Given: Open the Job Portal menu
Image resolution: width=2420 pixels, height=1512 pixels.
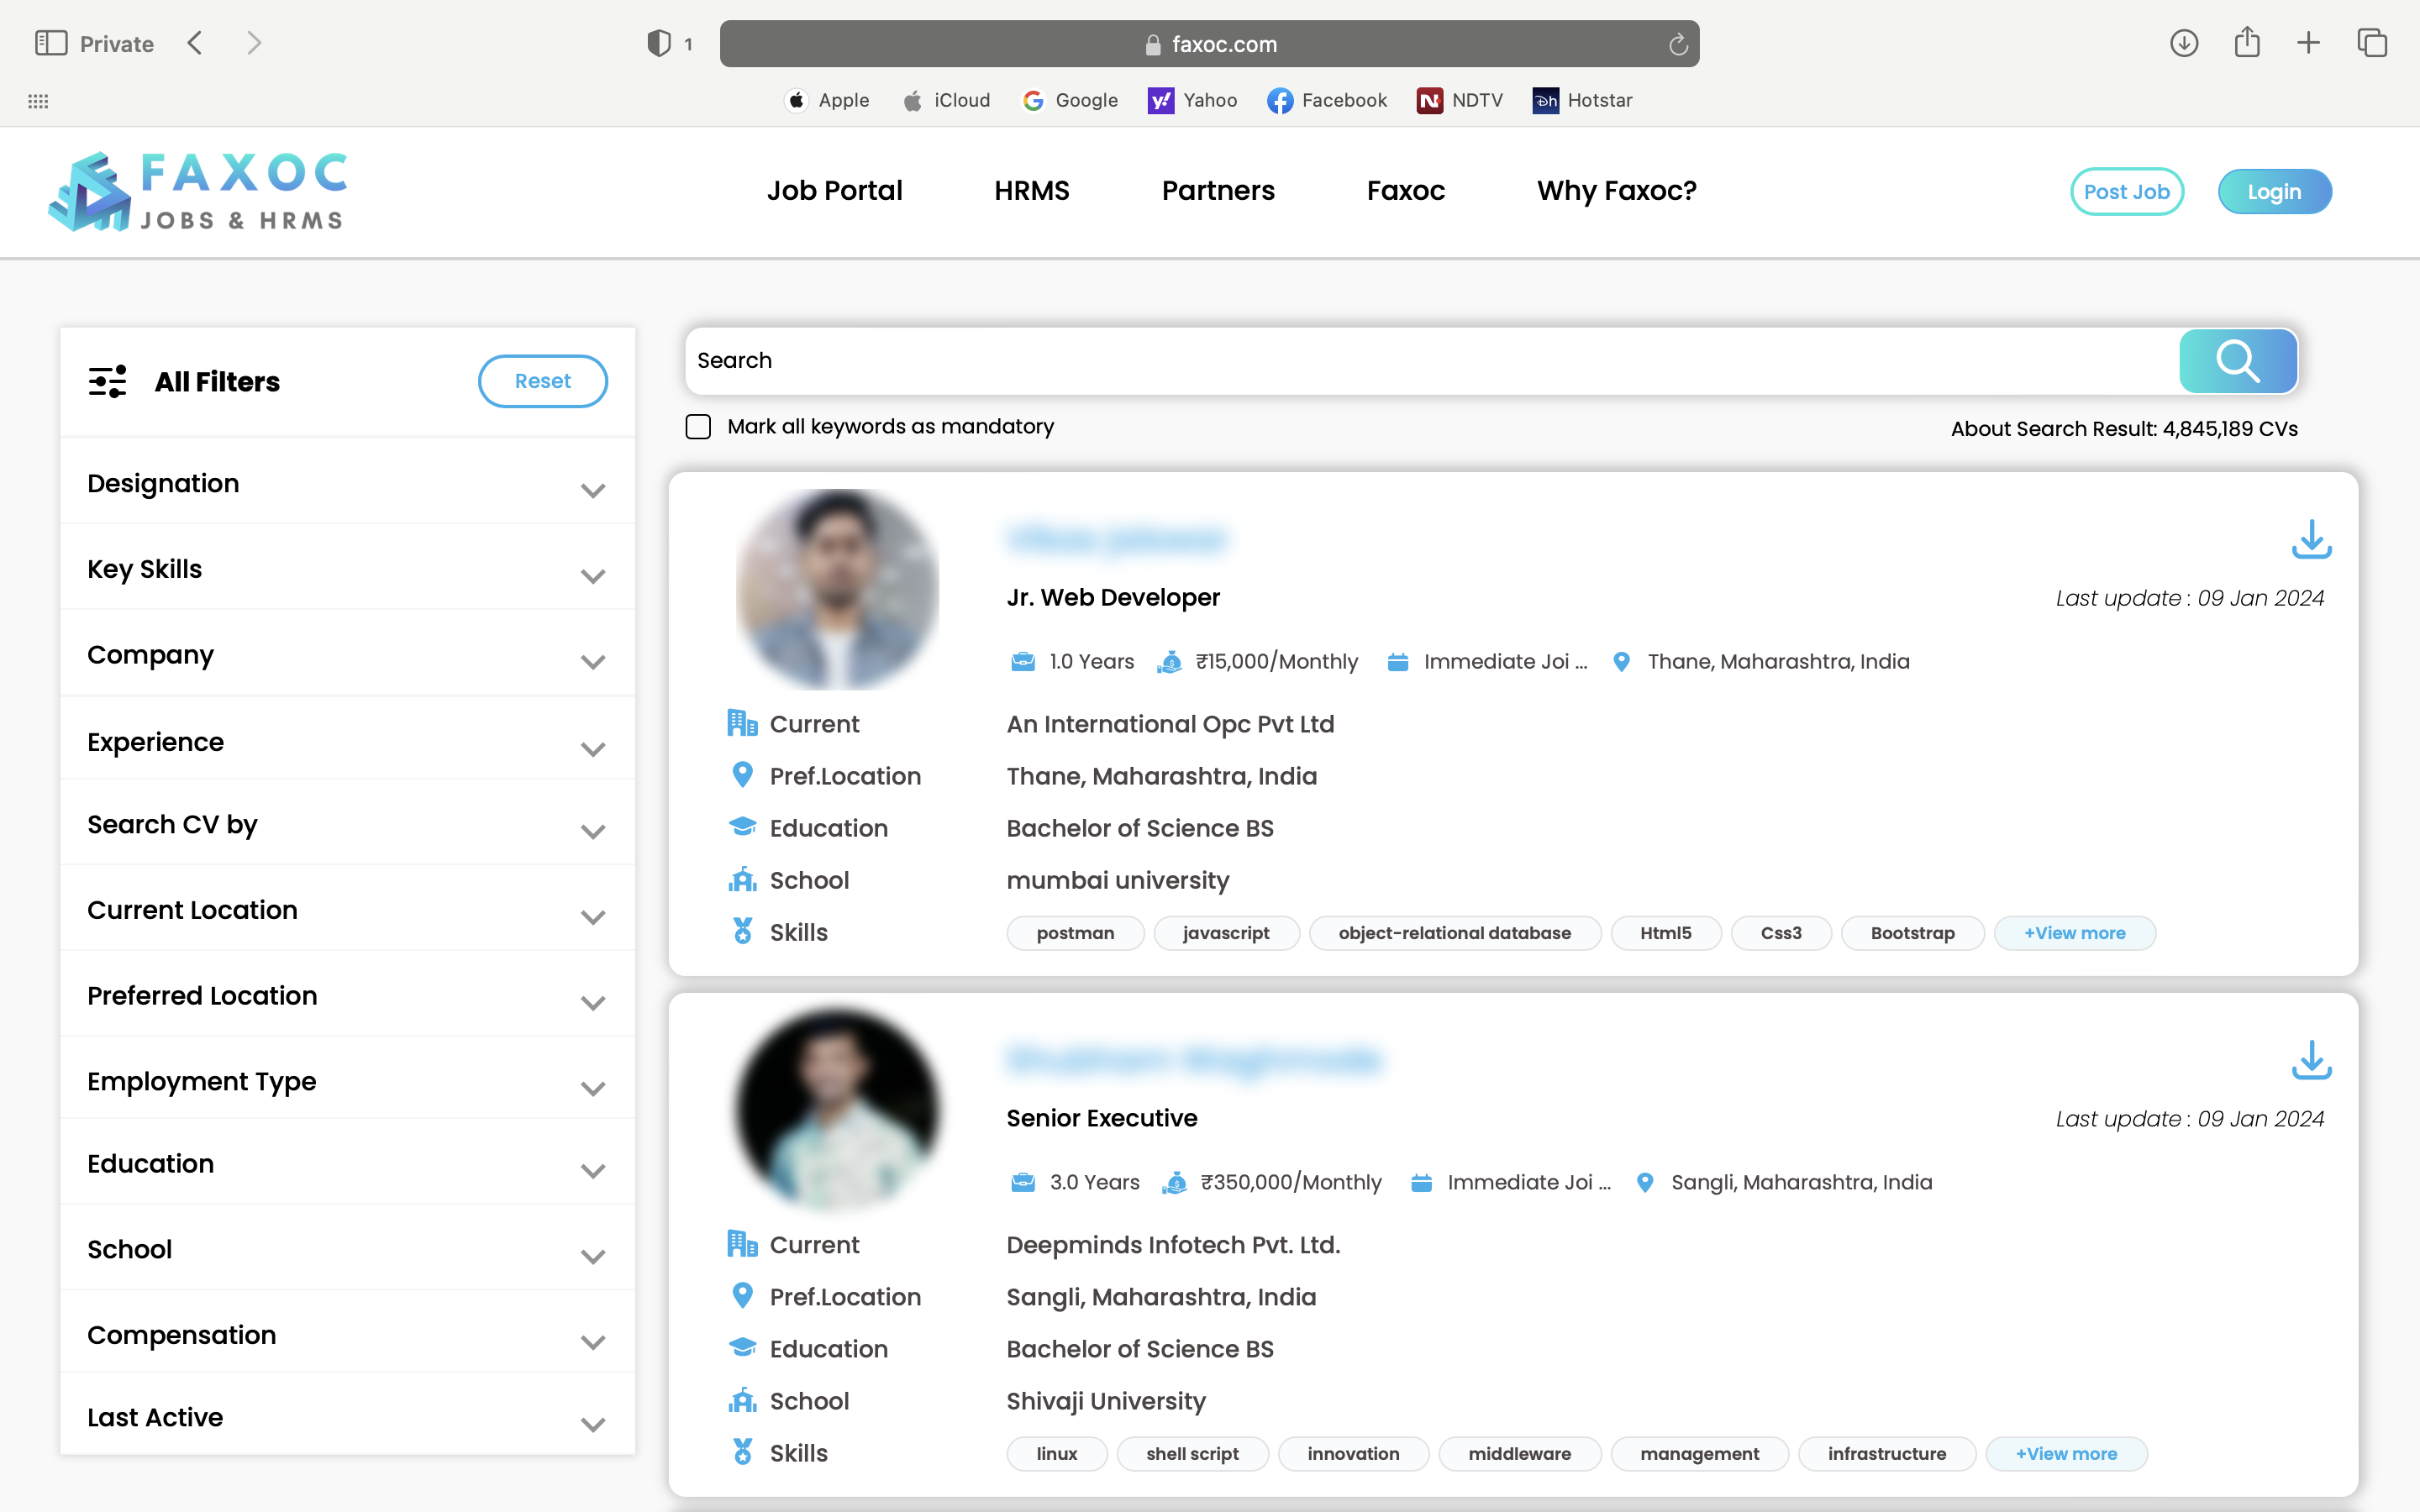Looking at the screenshot, I should [834, 190].
